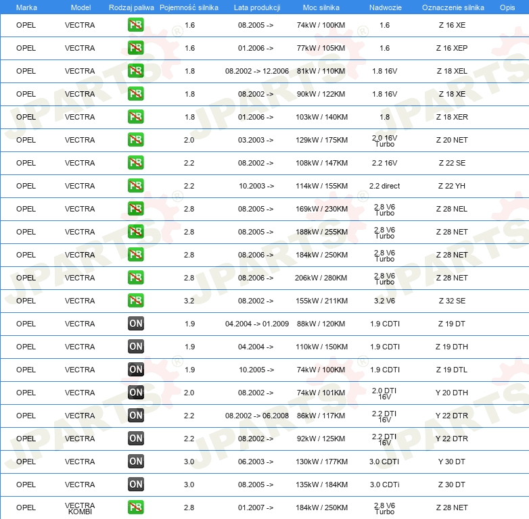
Task: Click the Oznaczenie silnika column header
Action: point(453,7)
